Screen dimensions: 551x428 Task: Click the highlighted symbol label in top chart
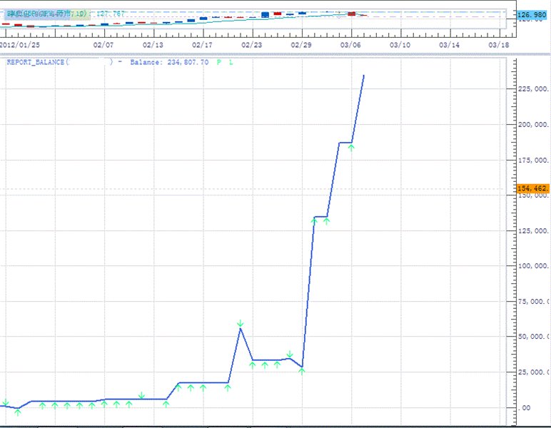point(49,14)
